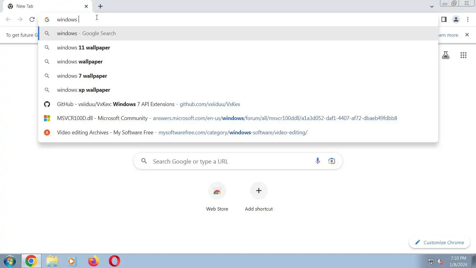The height and width of the screenshot is (268, 476).
Task: Click the GitHub octocat suggestion icon
Action: pos(47,104)
